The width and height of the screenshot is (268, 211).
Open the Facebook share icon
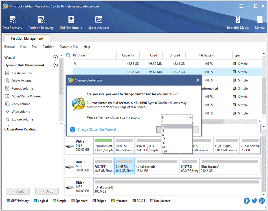247,201
